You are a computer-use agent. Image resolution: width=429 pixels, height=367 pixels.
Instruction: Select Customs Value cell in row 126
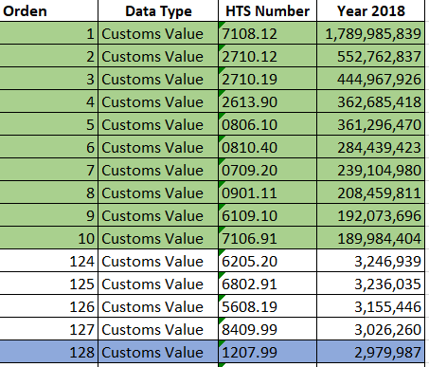coord(158,306)
